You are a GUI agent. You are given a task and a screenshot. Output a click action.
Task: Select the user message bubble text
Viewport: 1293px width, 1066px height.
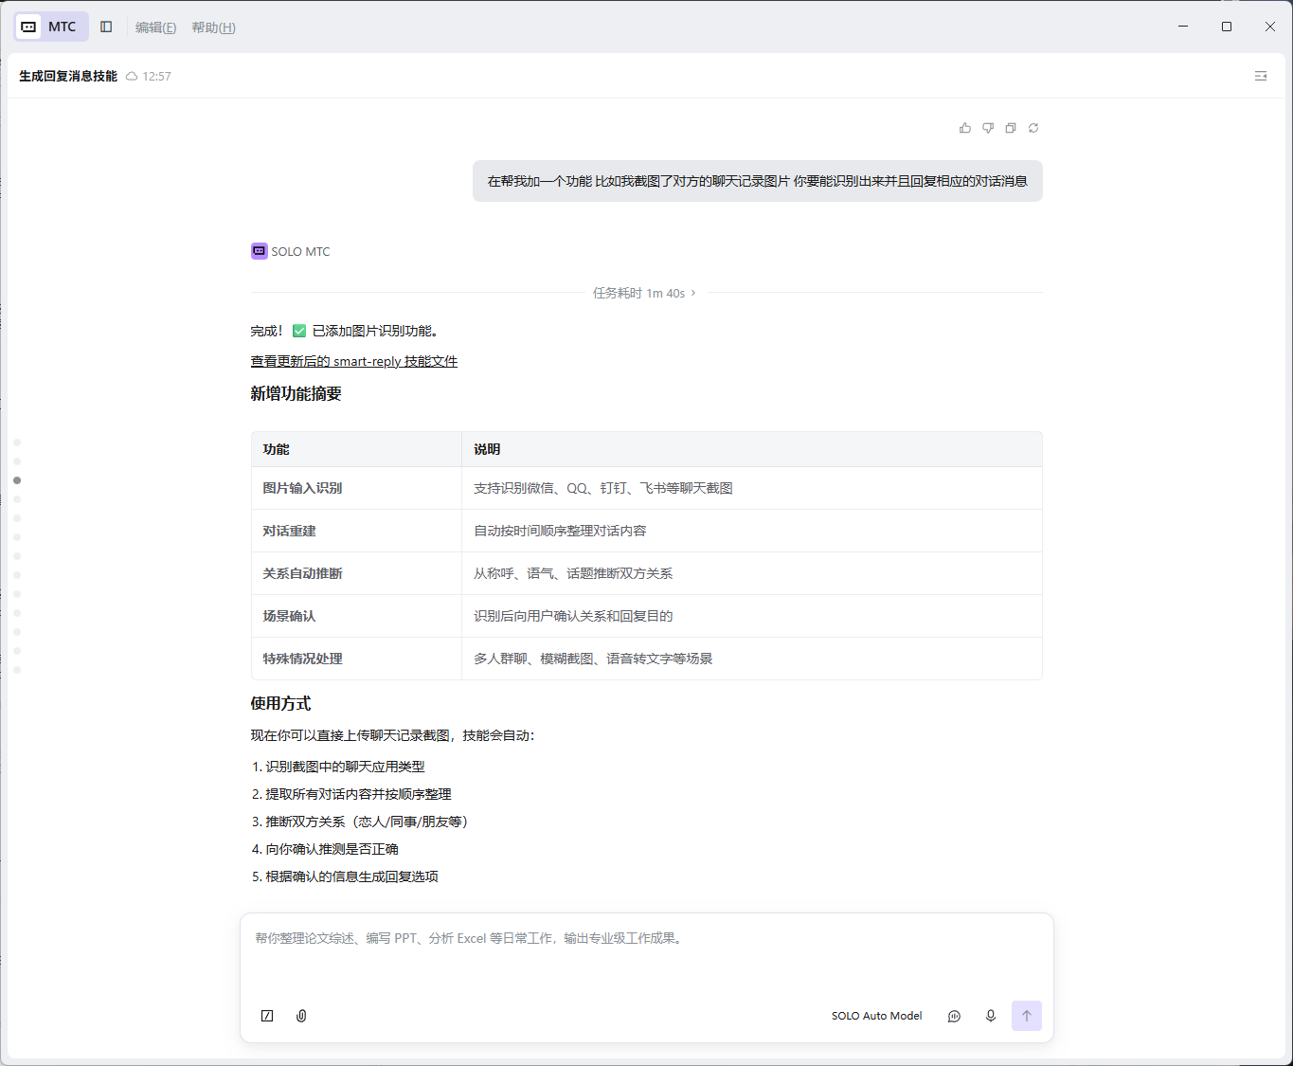pyautogui.click(x=757, y=181)
